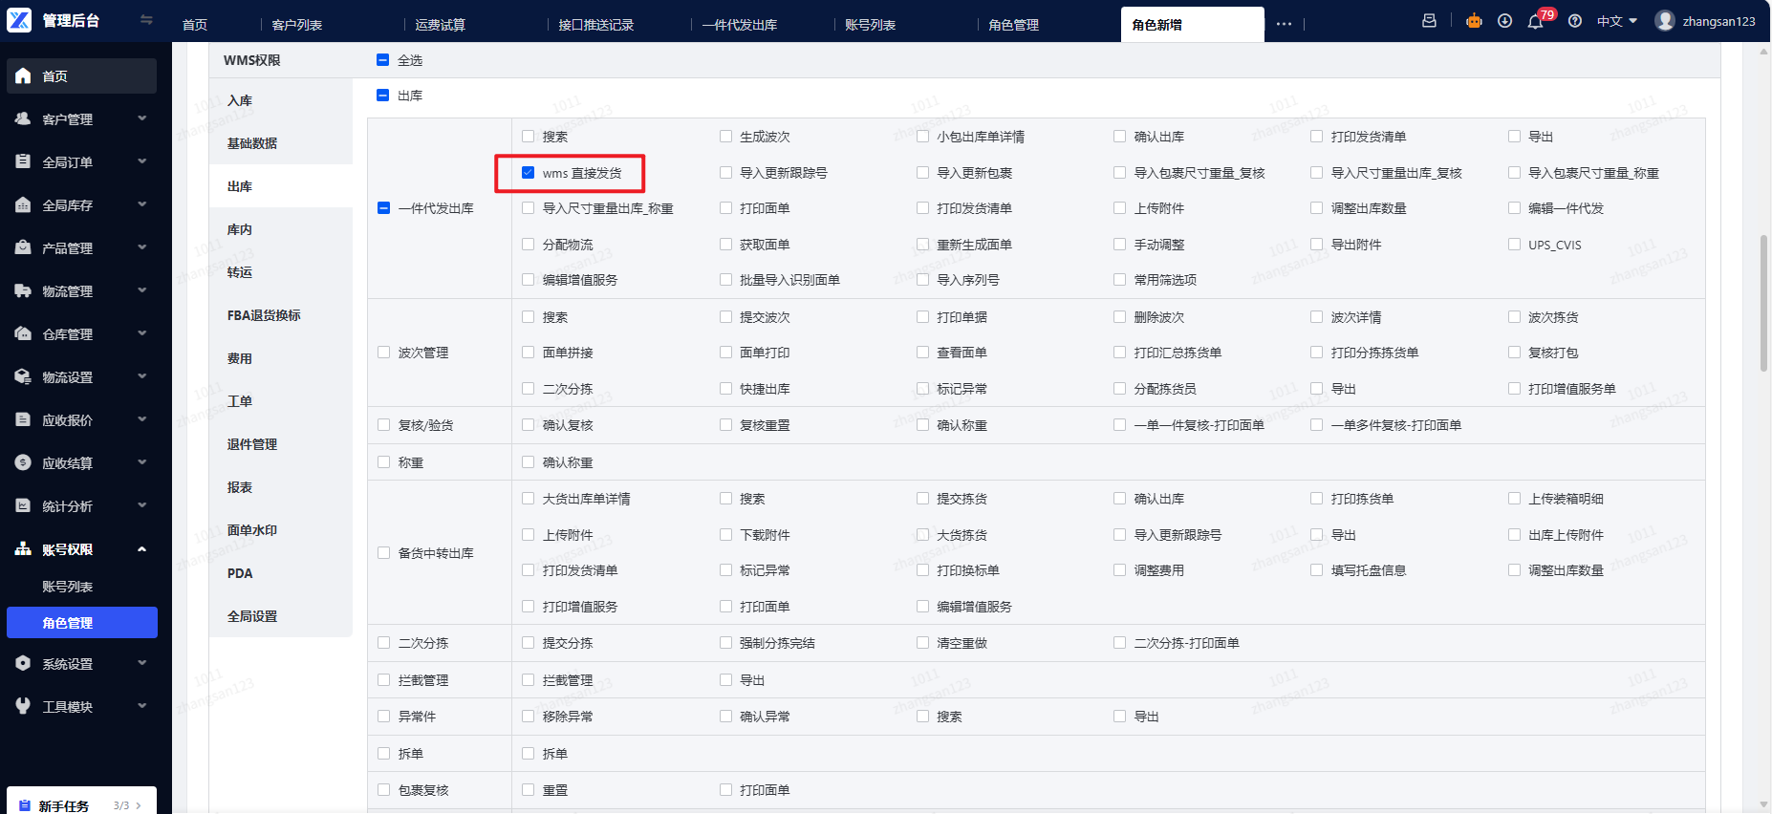Expand the 仓库管理 sidebar menu arrow

141,333
